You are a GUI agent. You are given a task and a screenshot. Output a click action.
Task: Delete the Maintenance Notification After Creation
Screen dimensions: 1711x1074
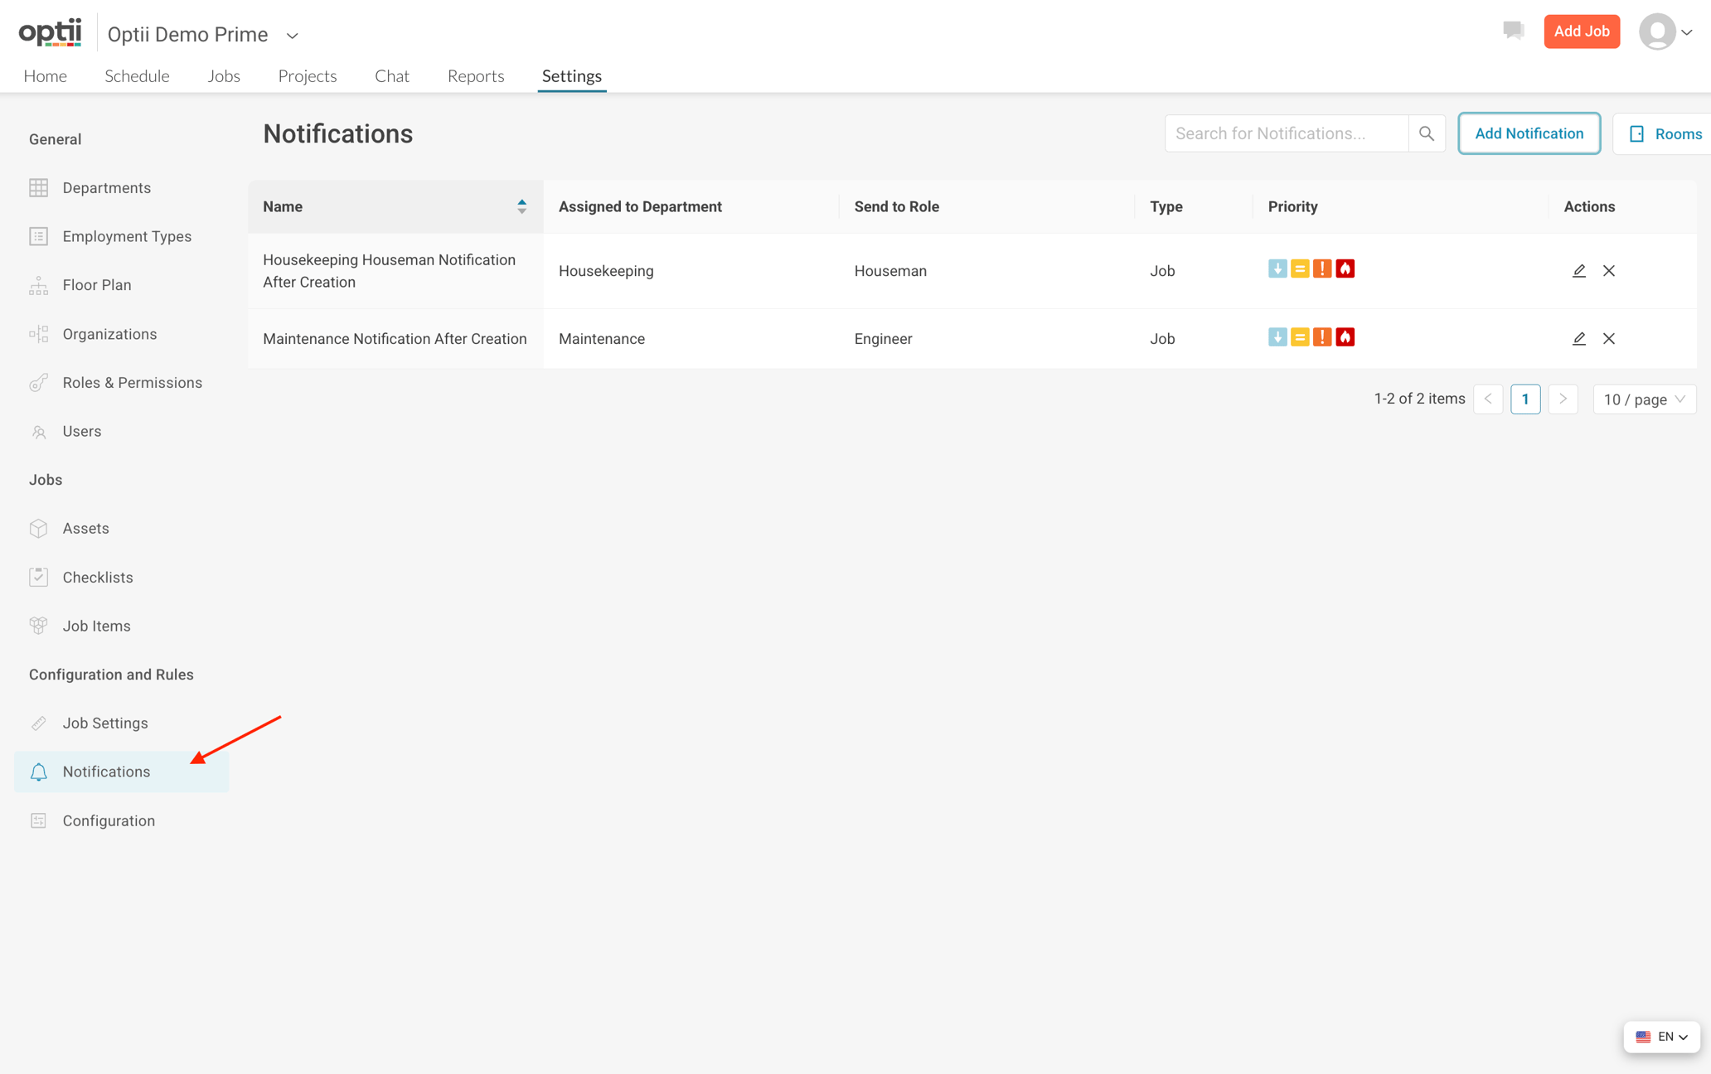pos(1609,339)
